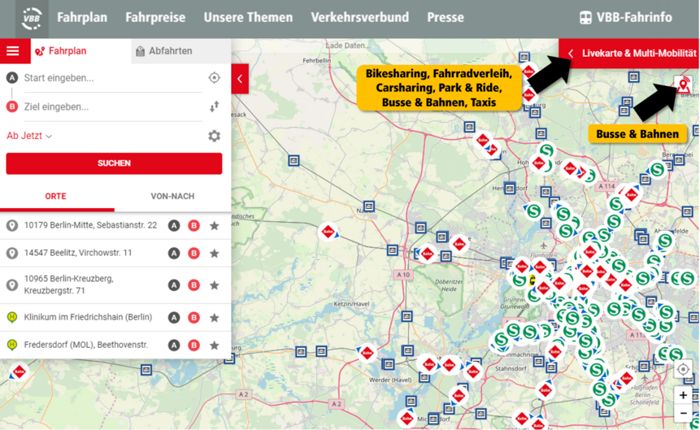Screen dimensions: 700x430
Task: Center the map on my location icon
Action: (683, 370)
